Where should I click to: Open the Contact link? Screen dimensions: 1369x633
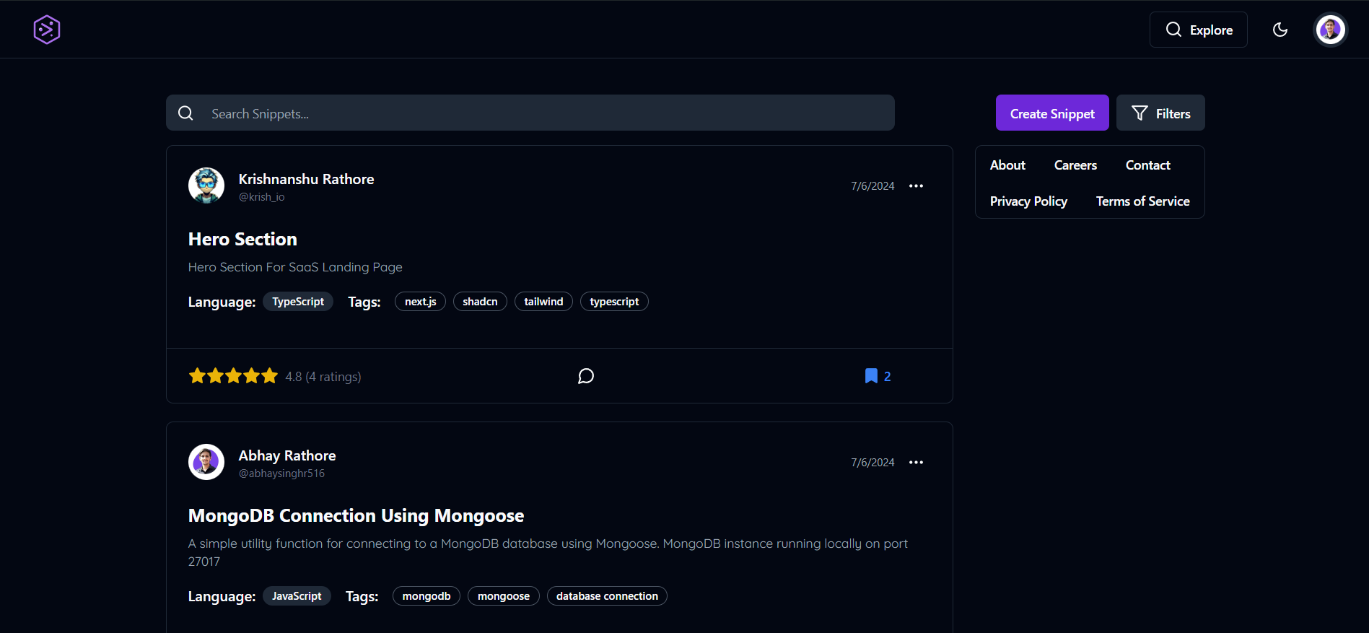(1147, 165)
